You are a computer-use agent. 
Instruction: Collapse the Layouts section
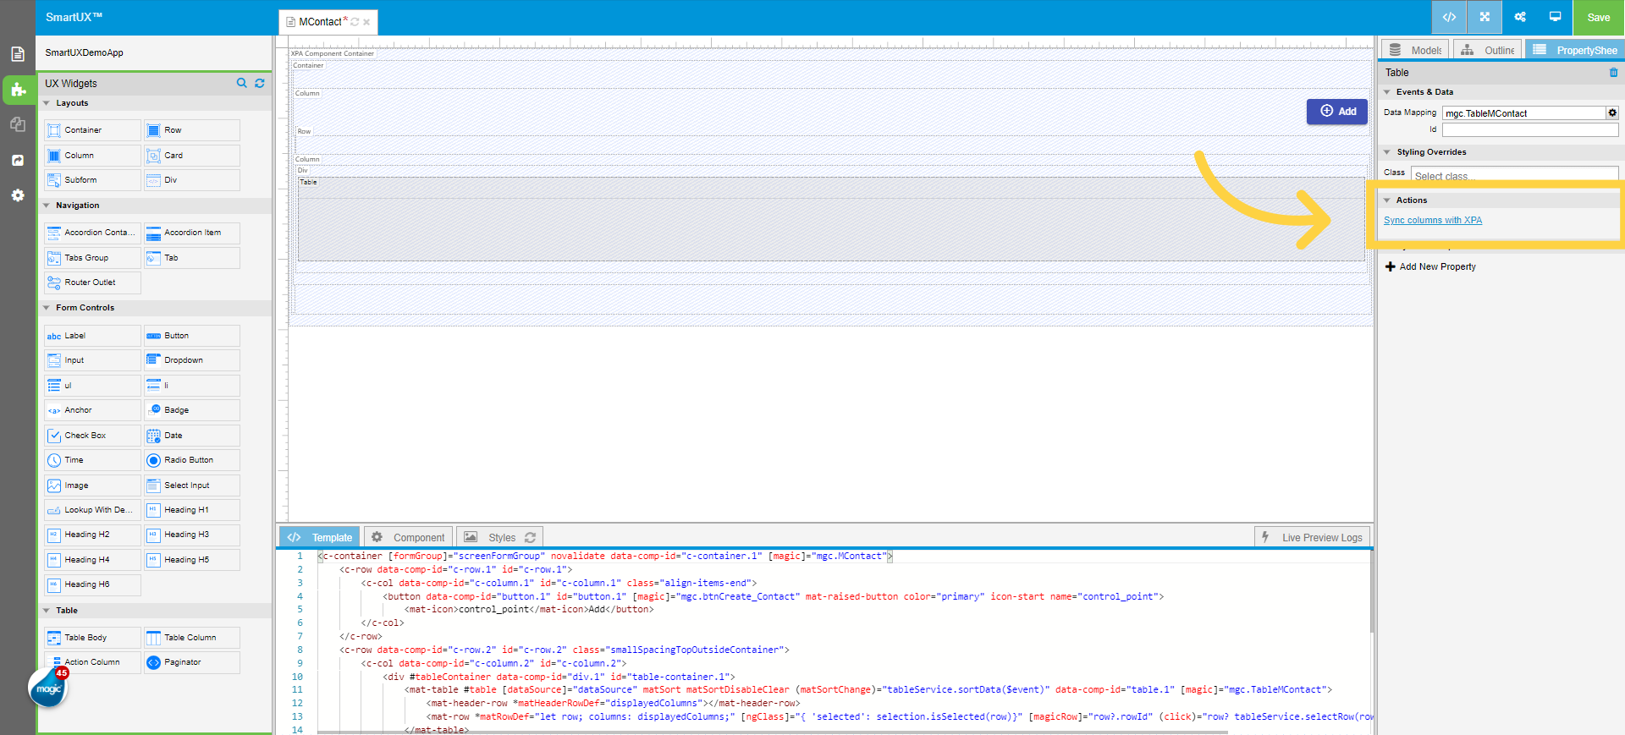(47, 103)
